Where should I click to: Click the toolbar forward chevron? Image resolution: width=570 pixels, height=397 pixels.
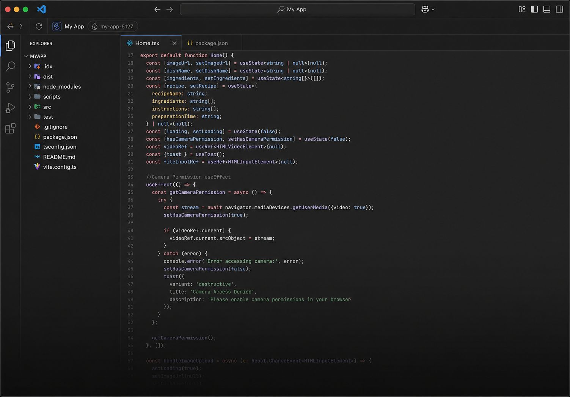coord(21,26)
